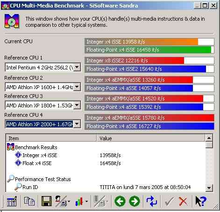This screenshot has width=220, height=212.
Task: Open the options table icon in toolbar
Action: click(x=12, y=201)
